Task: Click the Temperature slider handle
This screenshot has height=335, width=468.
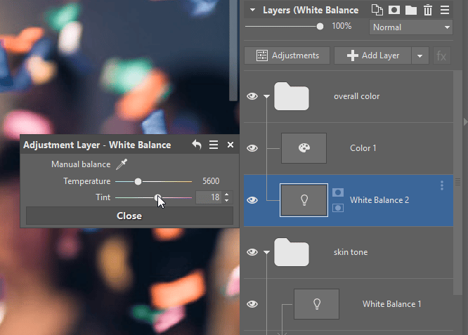Action: 138,181
